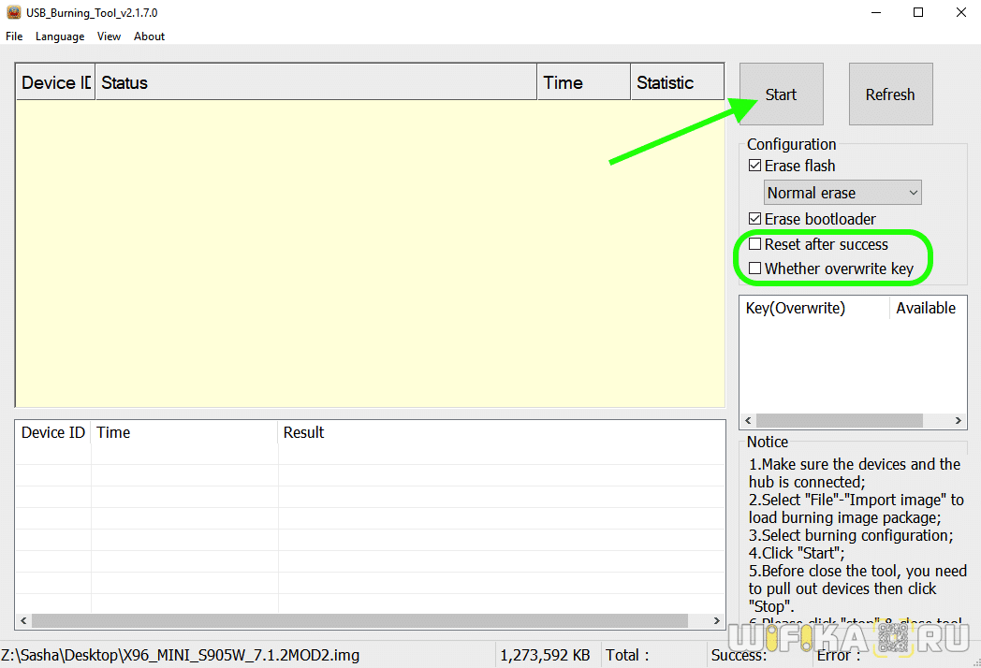Screen dimensions: 981x668
Task: Click left arrow of result list scrollbar
Action: 22,620
